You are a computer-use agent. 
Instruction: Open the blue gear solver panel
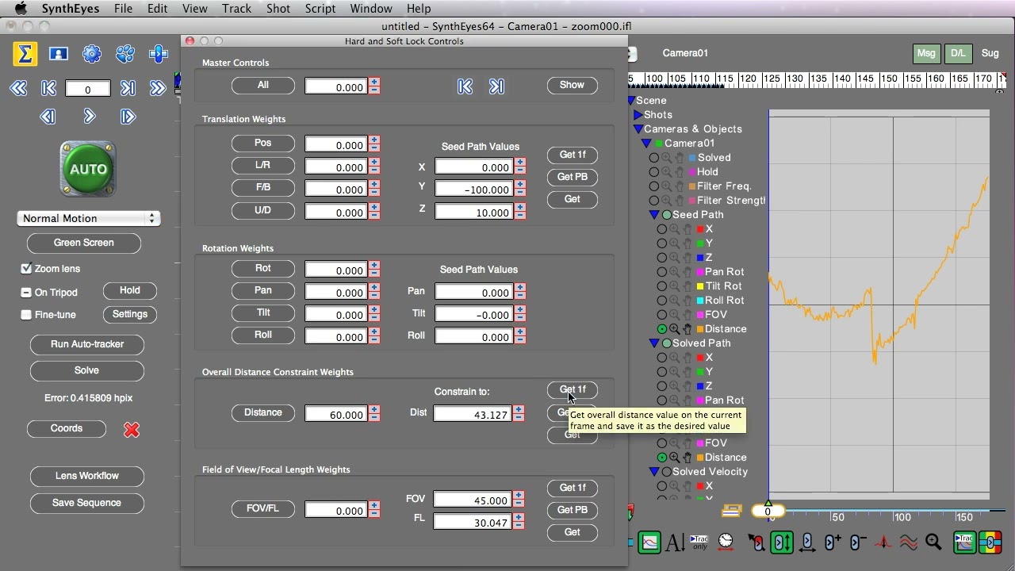click(92, 54)
